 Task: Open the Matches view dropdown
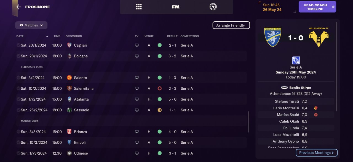point(31,25)
